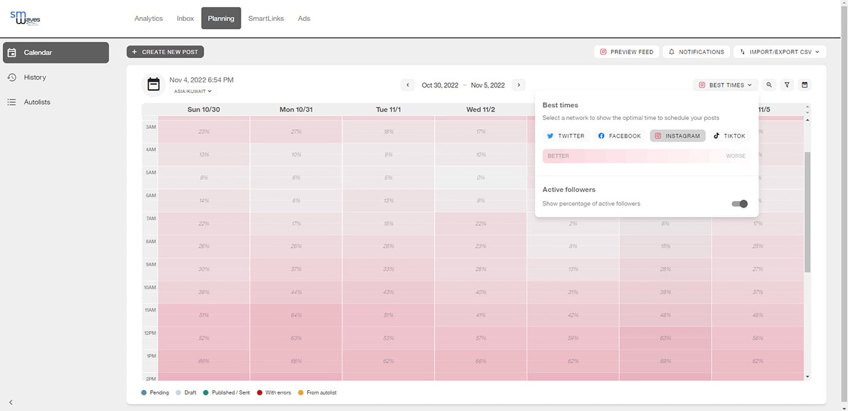
Task: Select the Planning tab
Action: 221,18
